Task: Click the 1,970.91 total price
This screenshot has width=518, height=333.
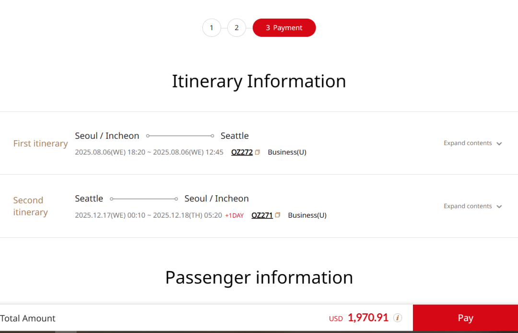Action: 368,318
